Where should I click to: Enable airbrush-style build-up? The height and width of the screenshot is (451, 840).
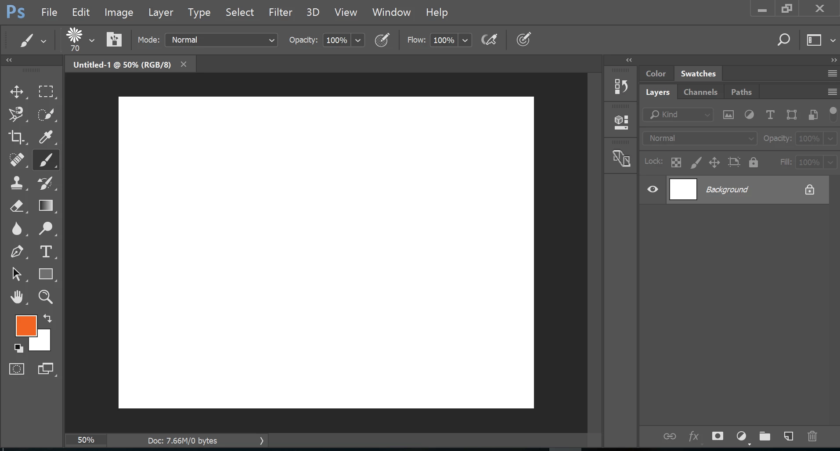[x=489, y=40]
